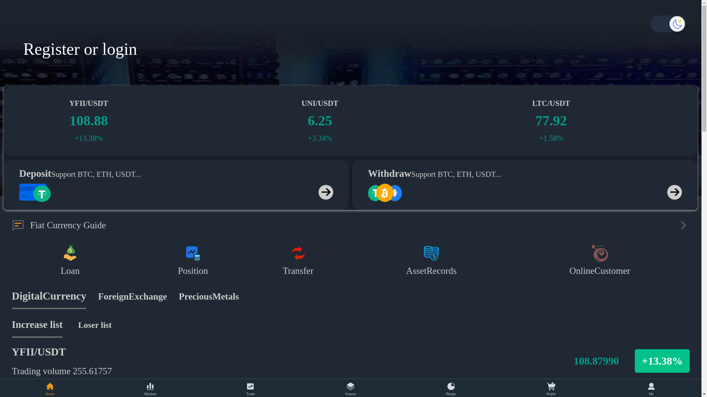Open YFII/USDT row in increase list

tap(351, 361)
